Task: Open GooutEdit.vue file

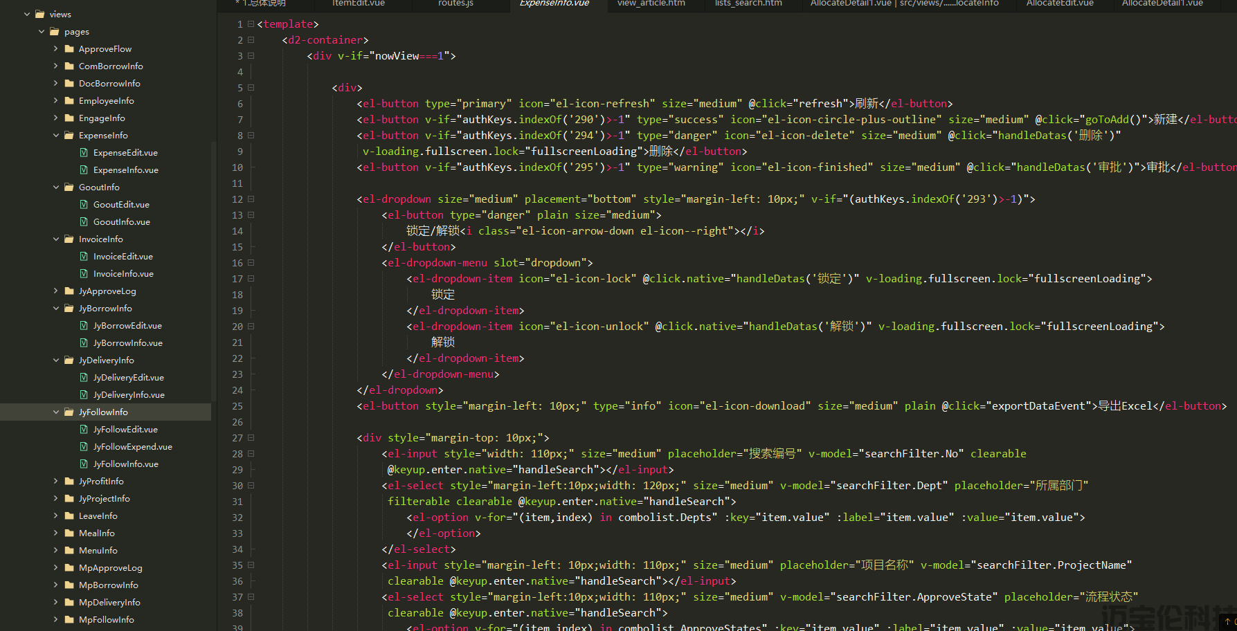Action: tap(121, 205)
